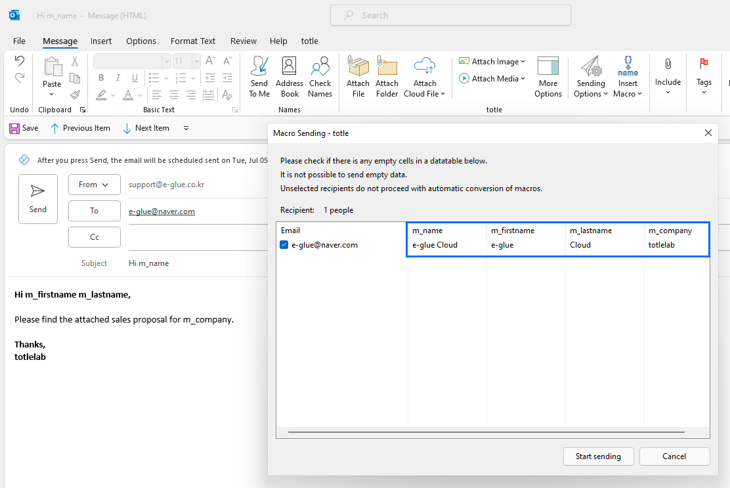This screenshot has width=730, height=488.
Task: Click the Grow Font icon
Action: point(210,60)
